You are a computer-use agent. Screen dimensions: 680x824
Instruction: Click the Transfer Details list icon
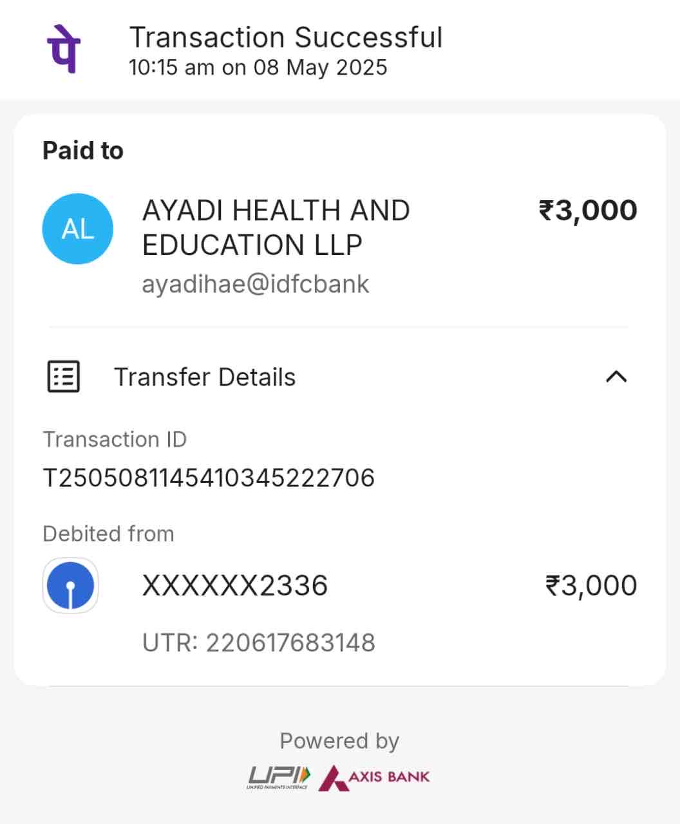(64, 377)
